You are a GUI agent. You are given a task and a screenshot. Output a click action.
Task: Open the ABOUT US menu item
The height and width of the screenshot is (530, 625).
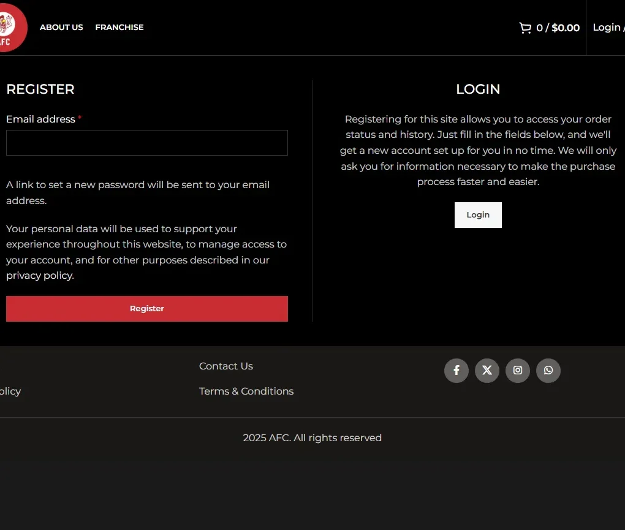[61, 28]
